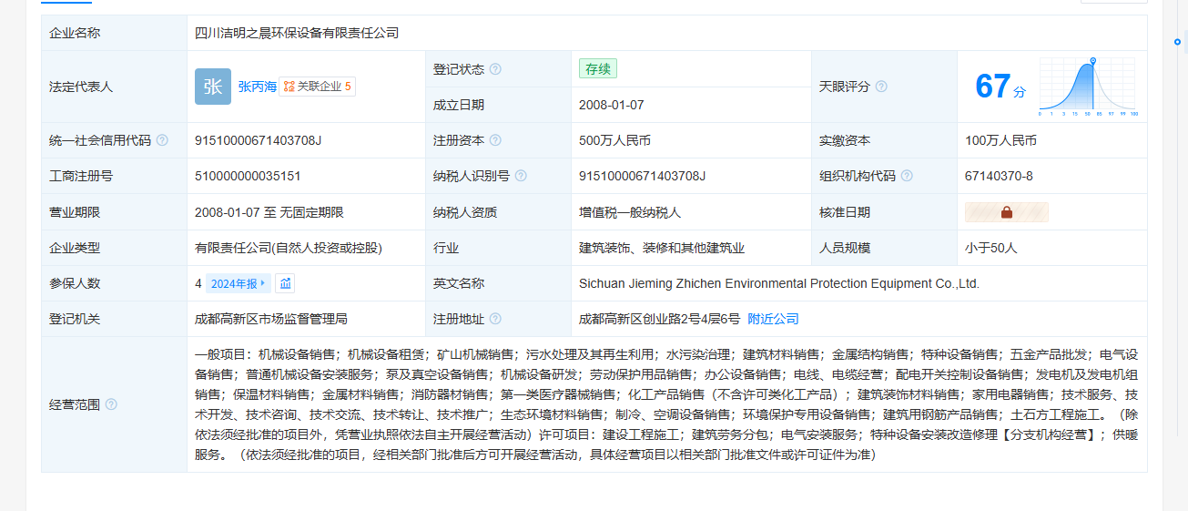Click the help icon beside 统一社会信用代码
This screenshot has height=511, width=1188.
click(x=162, y=140)
